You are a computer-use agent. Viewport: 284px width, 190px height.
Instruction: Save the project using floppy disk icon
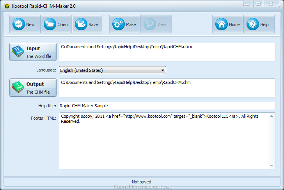pos(81,24)
